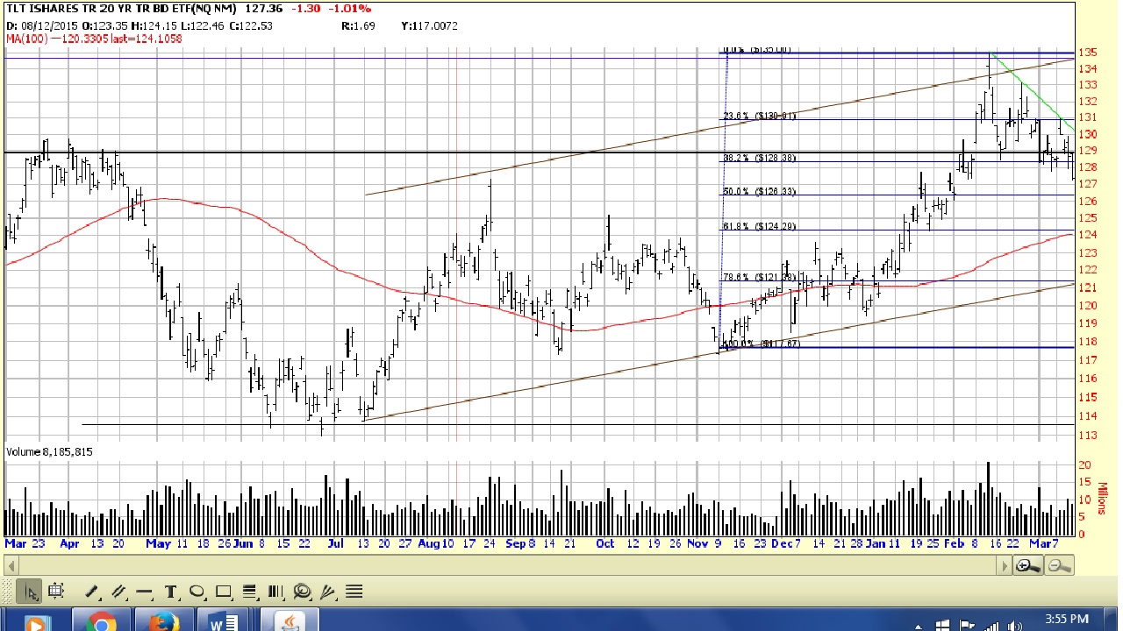Click the Nov month axis label

[x=697, y=543]
